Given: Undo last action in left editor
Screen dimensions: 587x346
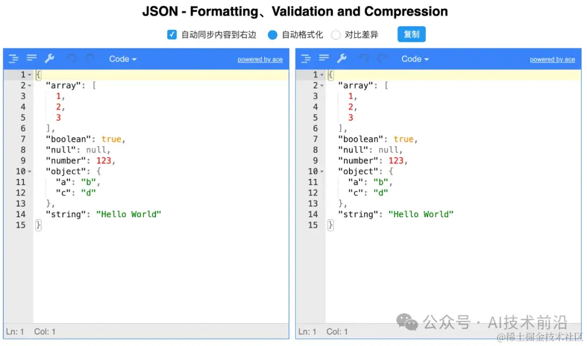Looking at the screenshot, I should coord(71,58).
